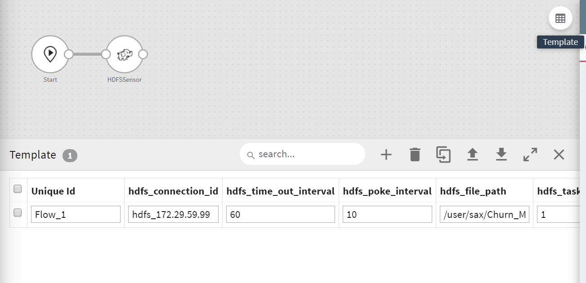Edit the hdfs_time_out_interval value of 60

tap(280, 214)
